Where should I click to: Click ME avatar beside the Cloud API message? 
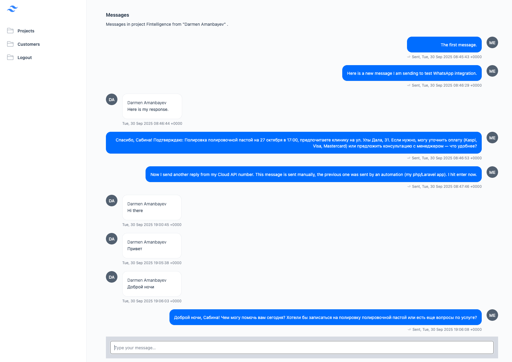492,172
